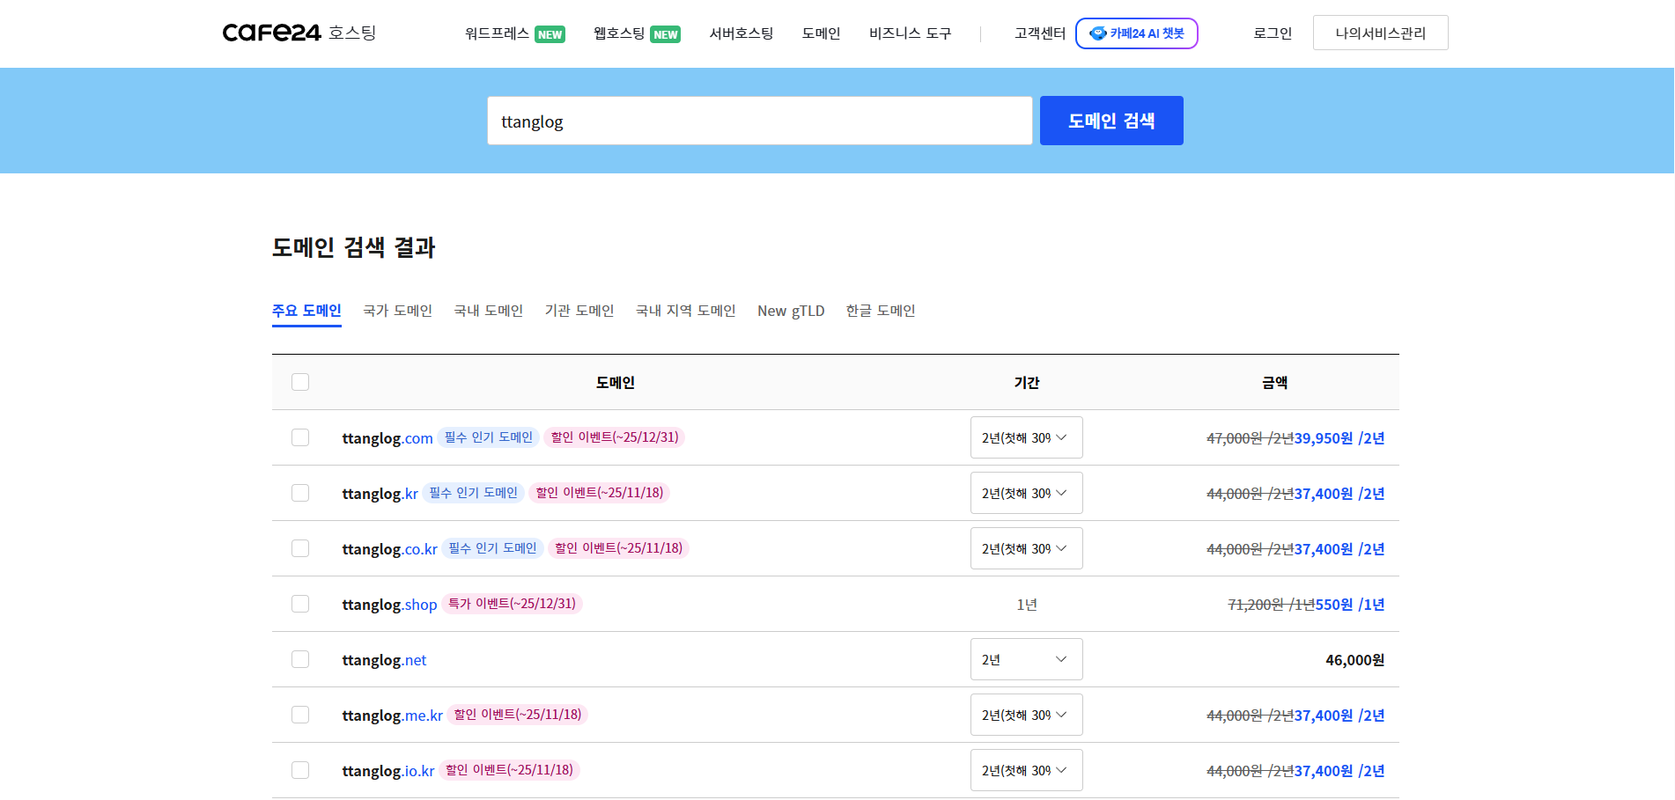Check the ttanglog.io.kr checkbox
Screen dimensions: 1675x800
click(x=300, y=770)
